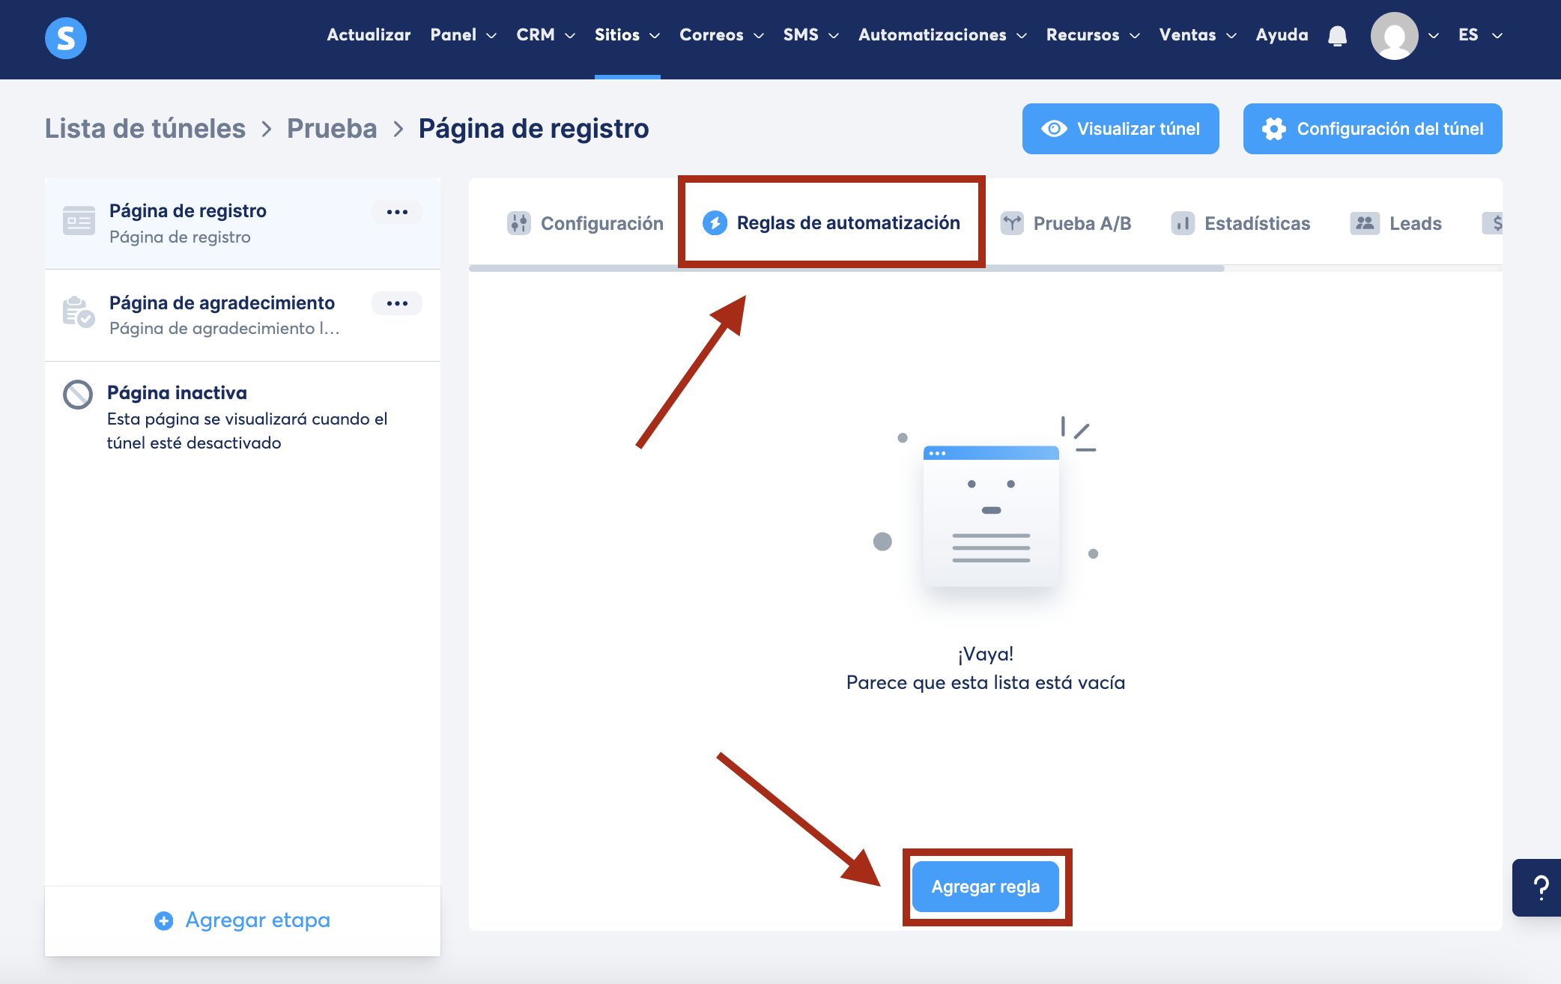Open three-dot menu for Página de agradecimiento
Screen dimensions: 1561x984
(x=397, y=303)
